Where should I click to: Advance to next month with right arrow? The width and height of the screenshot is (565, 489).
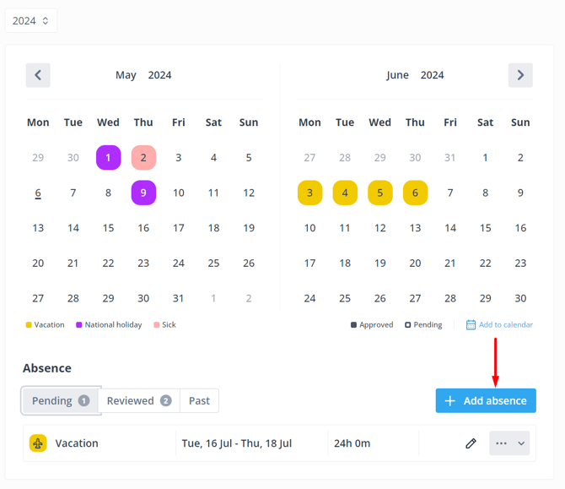520,75
